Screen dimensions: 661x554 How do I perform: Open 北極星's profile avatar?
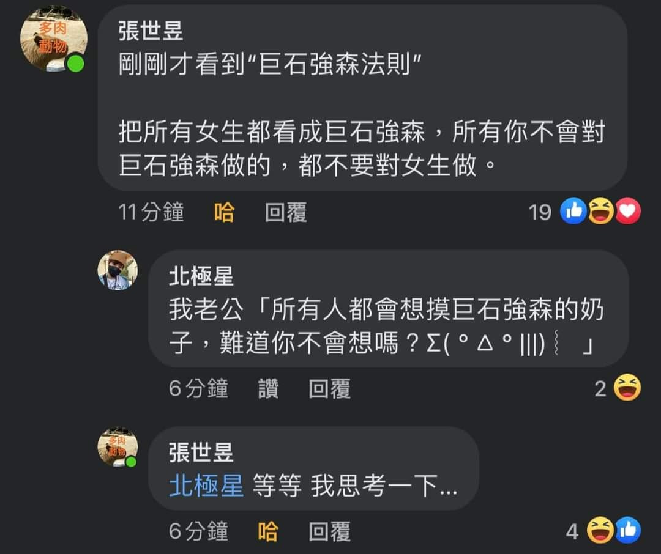pos(118,270)
